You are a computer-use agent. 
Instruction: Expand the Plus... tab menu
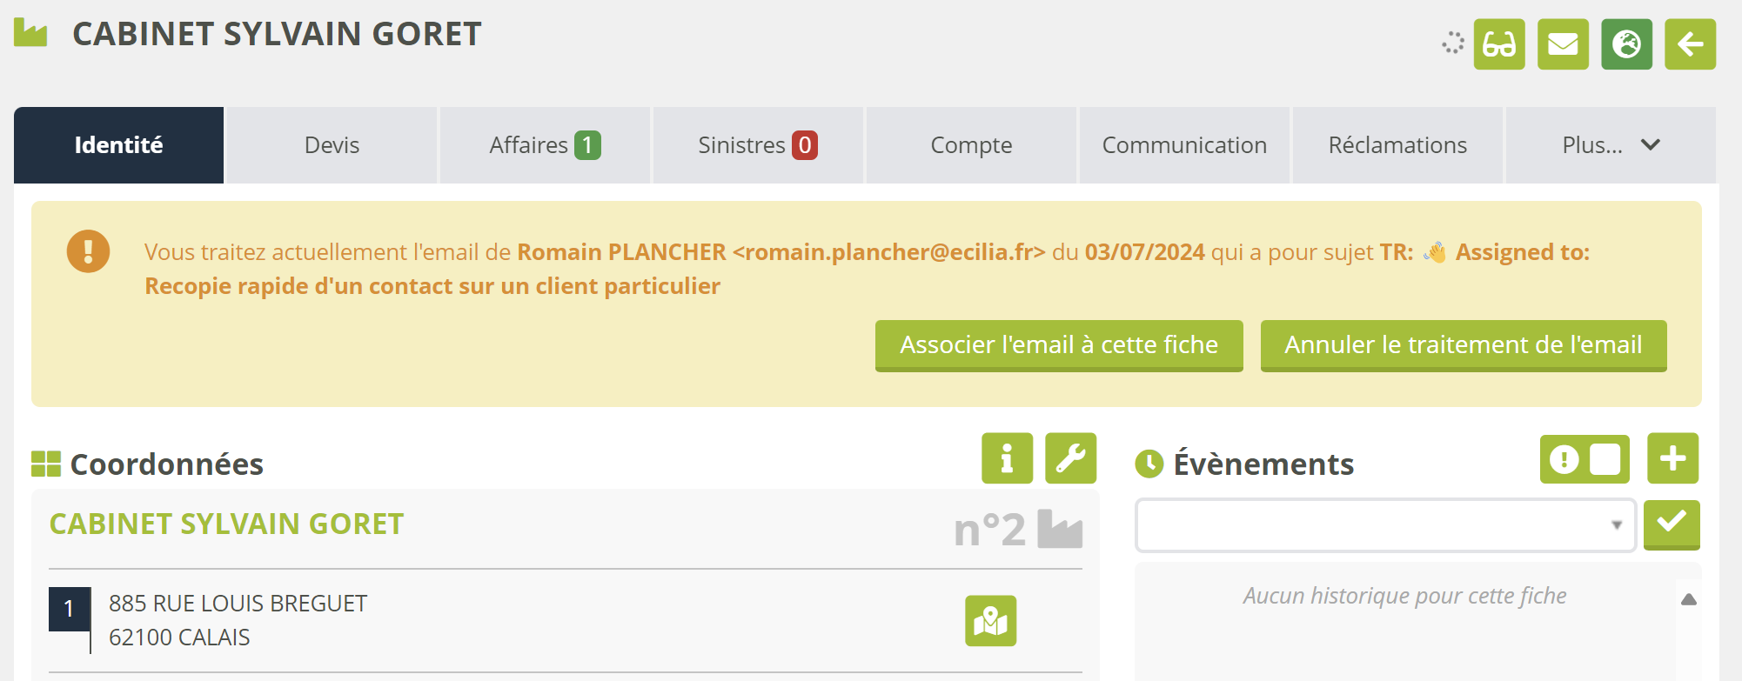pos(1611,145)
